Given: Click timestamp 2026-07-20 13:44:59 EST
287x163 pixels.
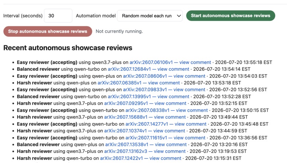Looking at the screenshot, I should (x=218, y=131).
